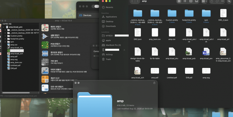Launch the PCB 편집기 in KiCad
Screen dimensions: 233x117
coord(45,45)
